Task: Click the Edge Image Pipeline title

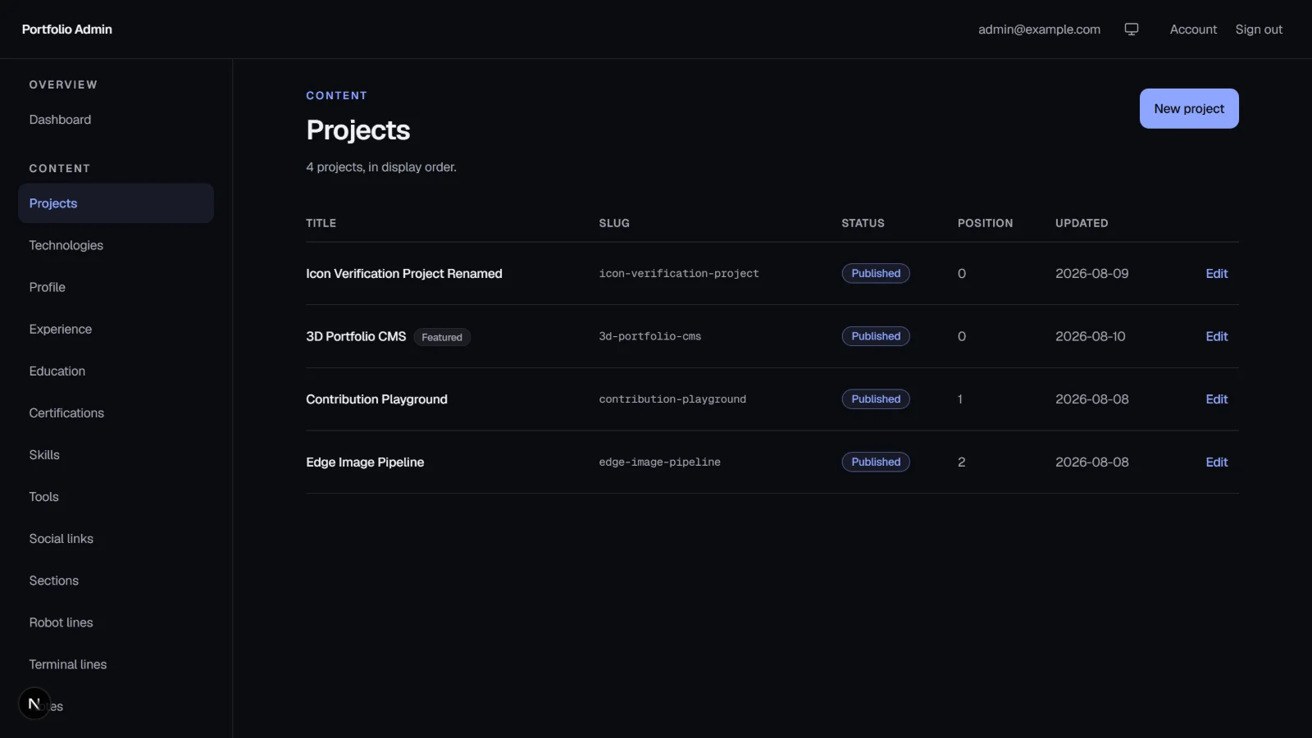Action: (x=365, y=462)
